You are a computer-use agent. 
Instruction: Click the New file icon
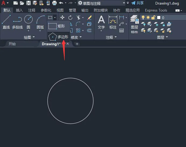16,3
